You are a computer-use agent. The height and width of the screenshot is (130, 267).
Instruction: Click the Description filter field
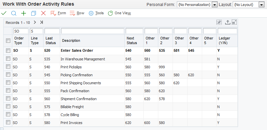[92, 31]
